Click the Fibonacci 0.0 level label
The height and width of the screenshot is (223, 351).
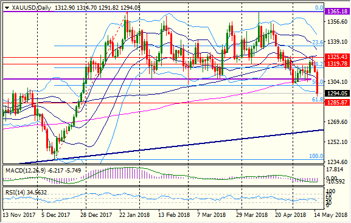coord(319,8)
